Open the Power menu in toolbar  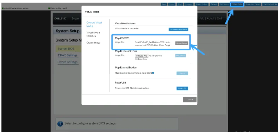(172, 4)
